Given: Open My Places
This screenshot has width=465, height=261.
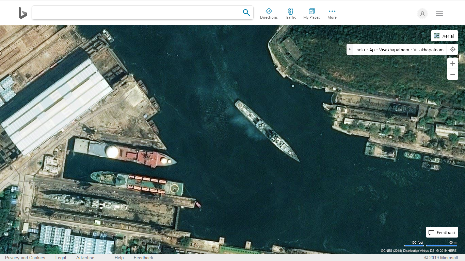Looking at the screenshot, I should [311, 14].
